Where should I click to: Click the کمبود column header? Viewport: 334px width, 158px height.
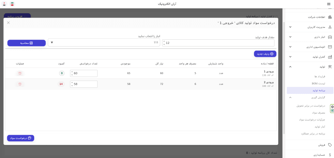[x=61, y=63]
